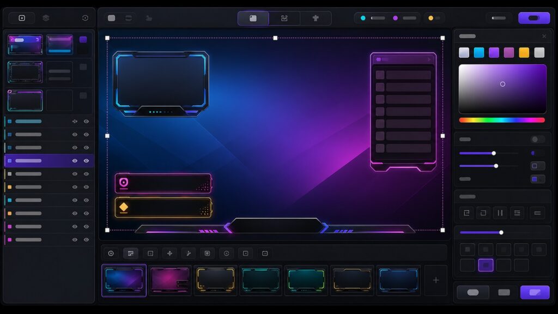Click the gray rectangle button at panel bottom
558x314 pixels.
[504, 292]
